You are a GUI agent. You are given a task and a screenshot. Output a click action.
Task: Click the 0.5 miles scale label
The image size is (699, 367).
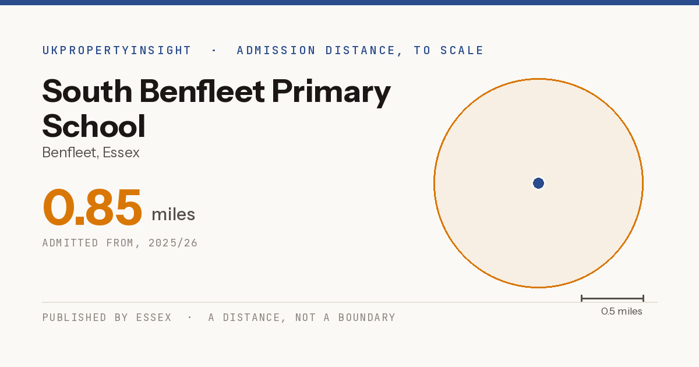coord(622,312)
